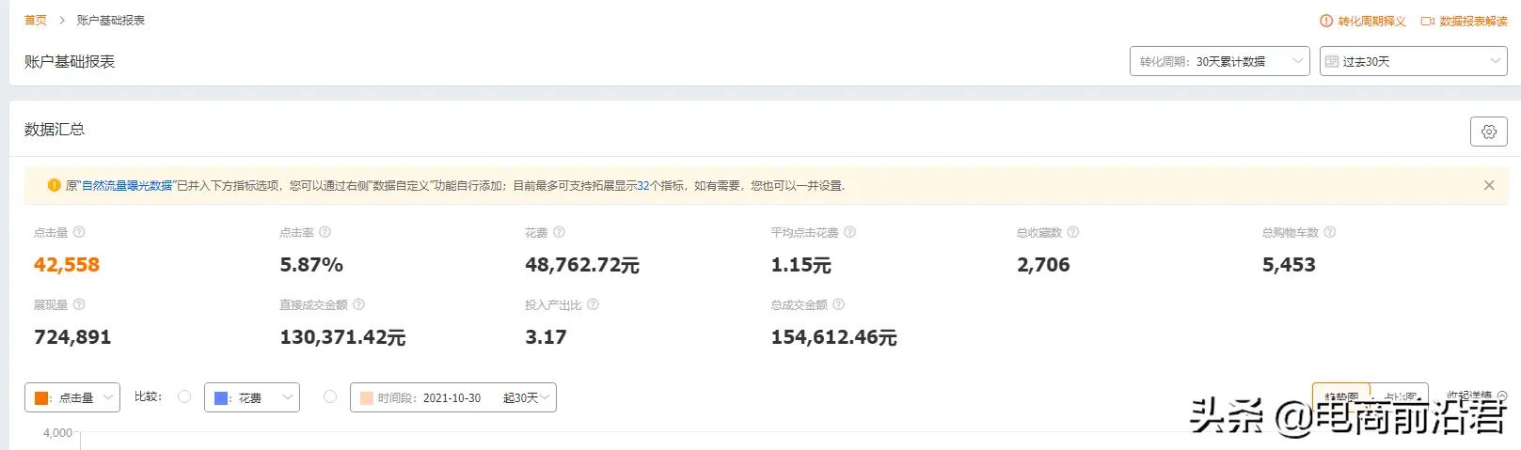
Task: Click the question icon next to 花费
Action: (x=559, y=232)
